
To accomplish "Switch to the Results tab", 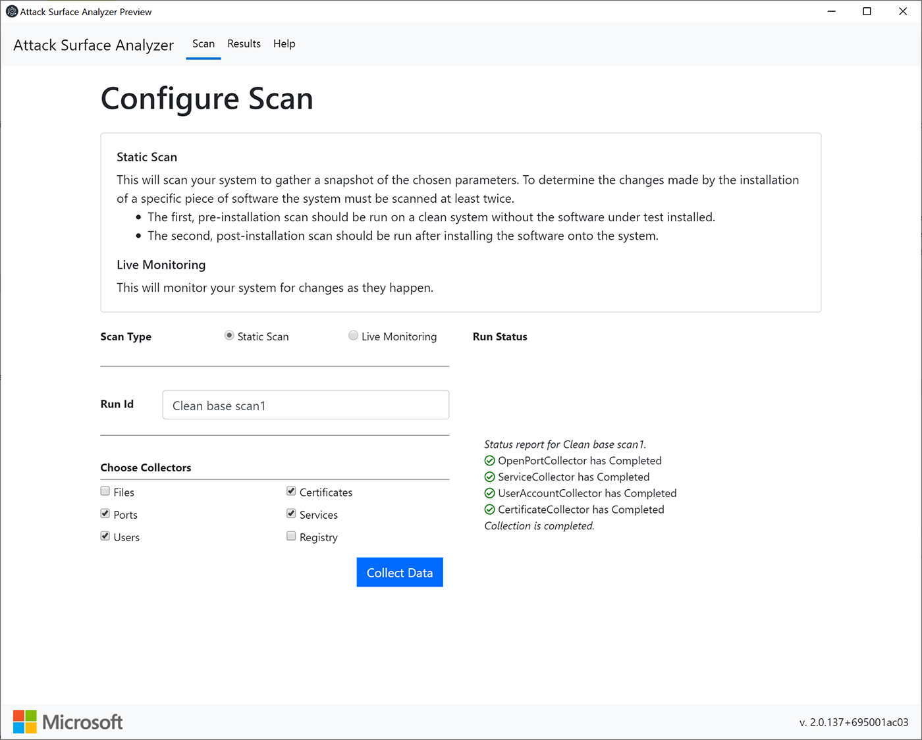I will [244, 43].
